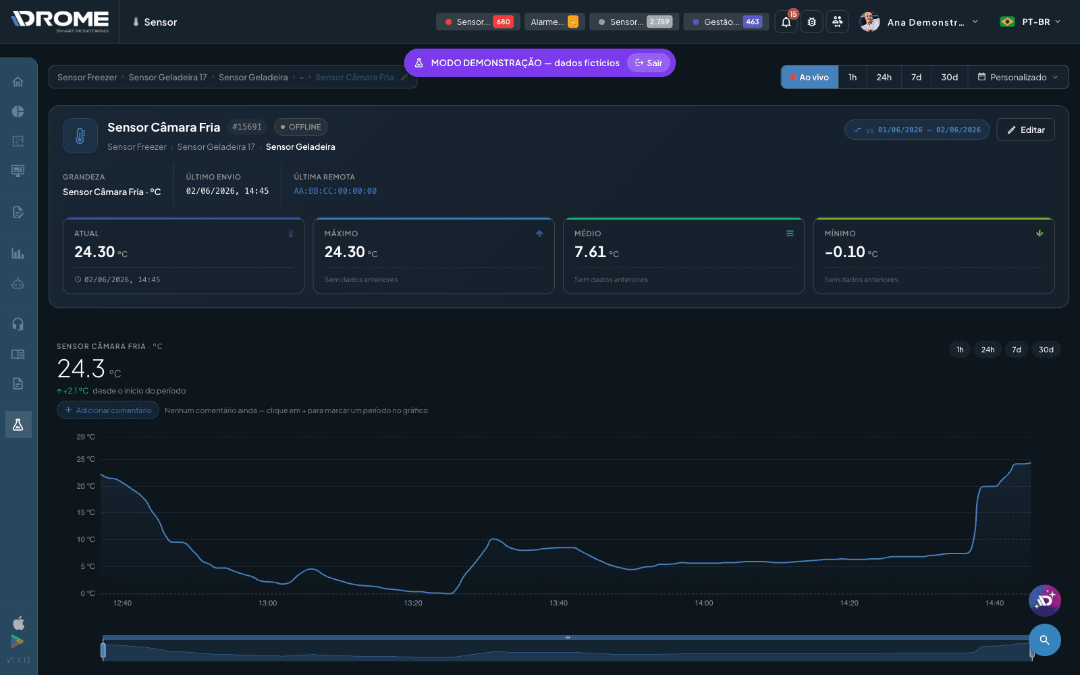
Task: Switch to Ao vivo live mode
Action: point(809,77)
